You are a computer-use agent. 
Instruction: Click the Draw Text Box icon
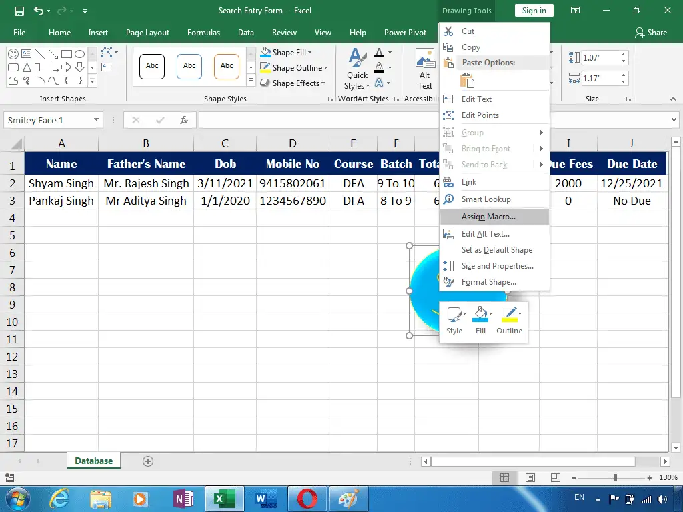point(106,67)
